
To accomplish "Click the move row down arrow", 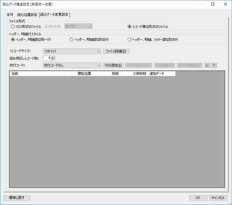I will click(x=214, y=65).
